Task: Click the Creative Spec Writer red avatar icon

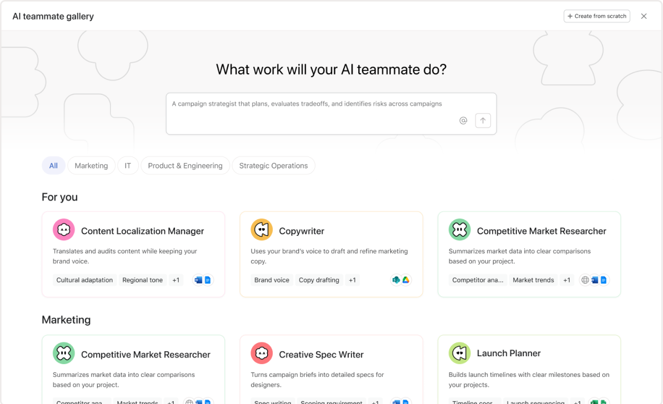Action: pos(262,353)
